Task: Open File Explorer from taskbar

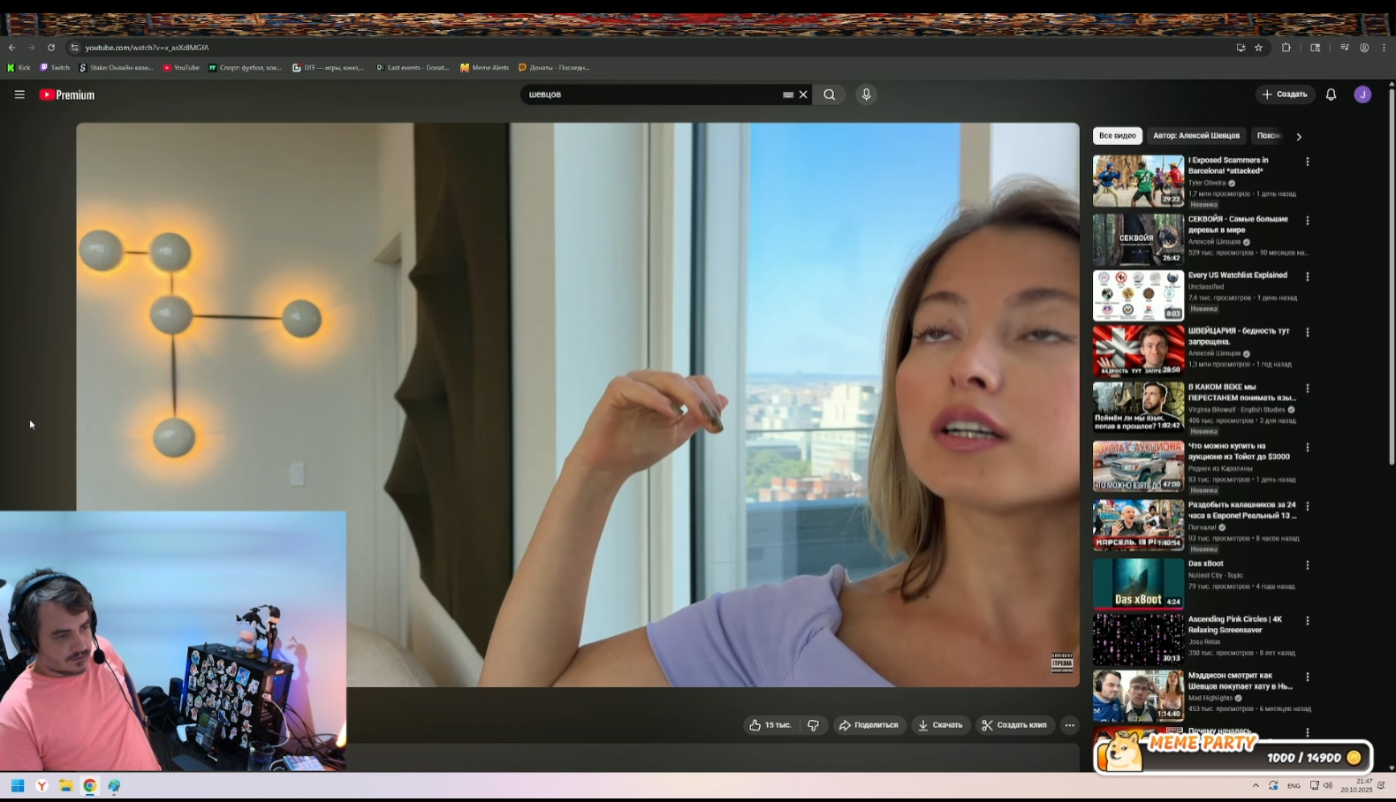Action: pyautogui.click(x=65, y=785)
